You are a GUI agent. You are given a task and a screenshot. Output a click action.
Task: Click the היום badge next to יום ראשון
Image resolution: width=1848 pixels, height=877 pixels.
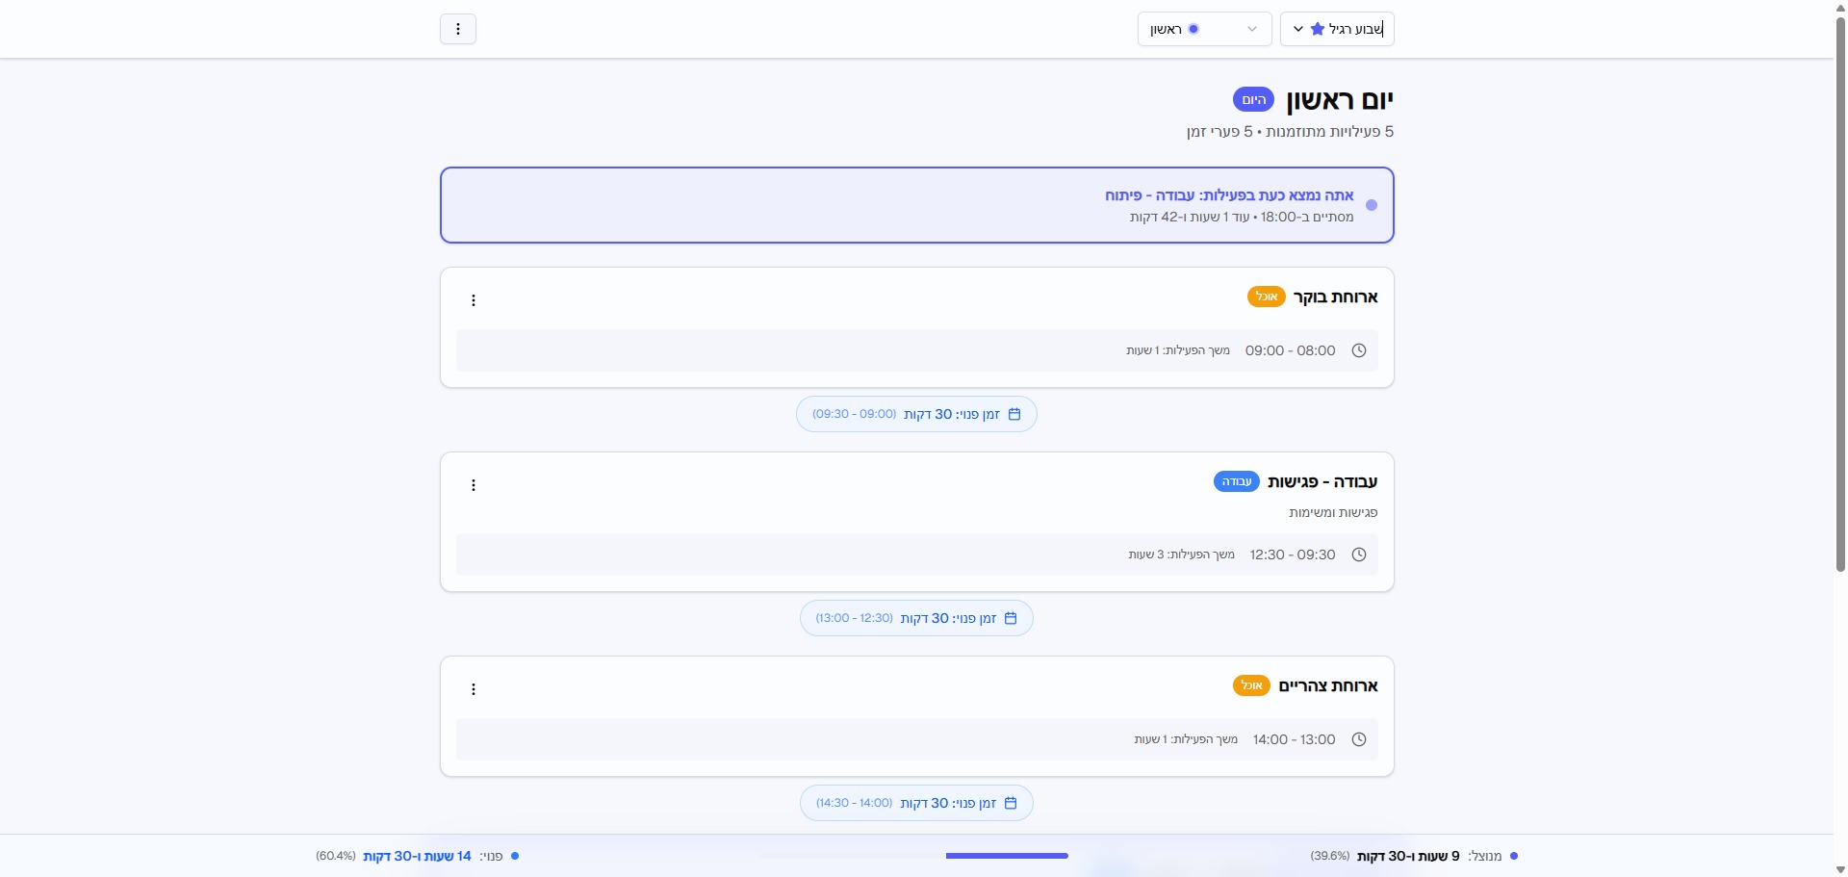click(1253, 100)
